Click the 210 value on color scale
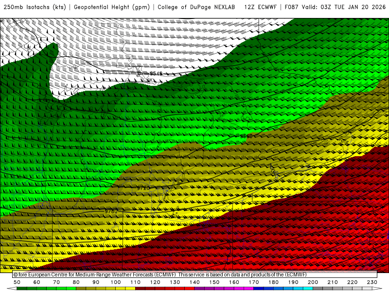 tap(333, 282)
